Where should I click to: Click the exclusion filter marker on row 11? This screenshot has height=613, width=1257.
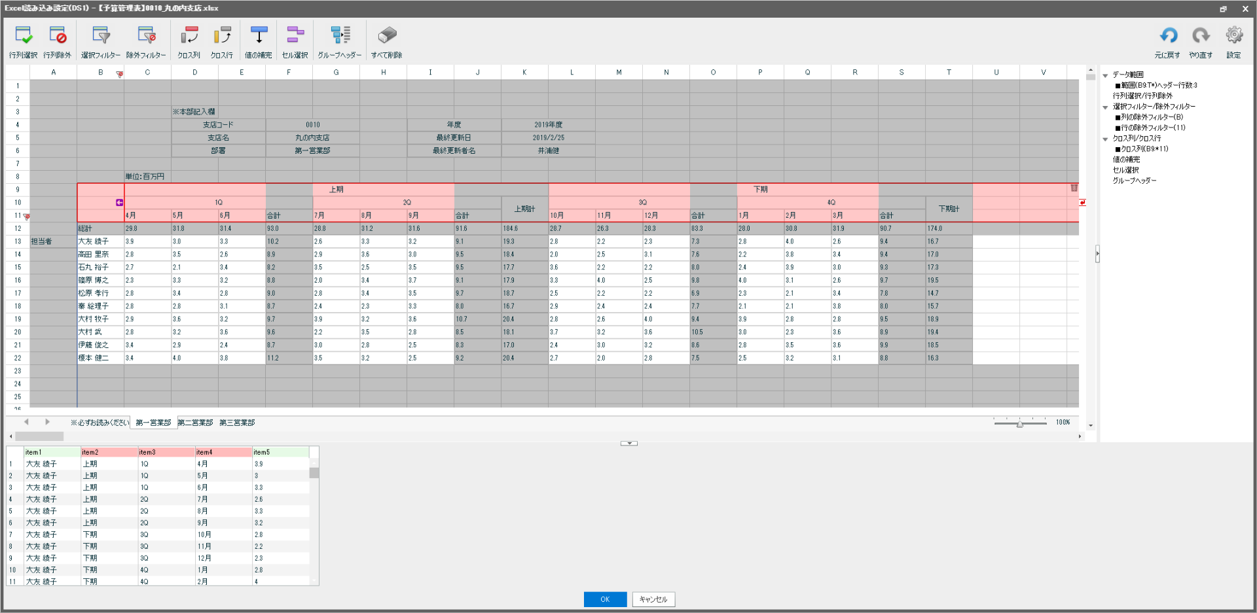[x=27, y=216]
